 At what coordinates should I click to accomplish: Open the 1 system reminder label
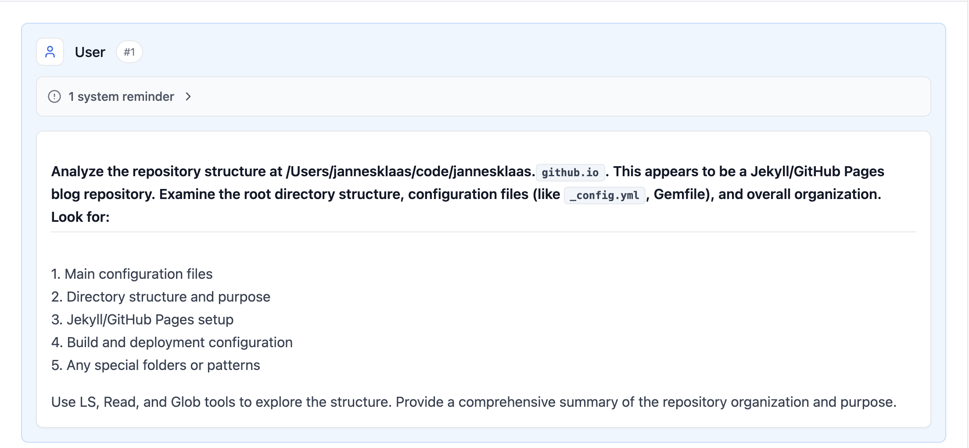point(121,96)
